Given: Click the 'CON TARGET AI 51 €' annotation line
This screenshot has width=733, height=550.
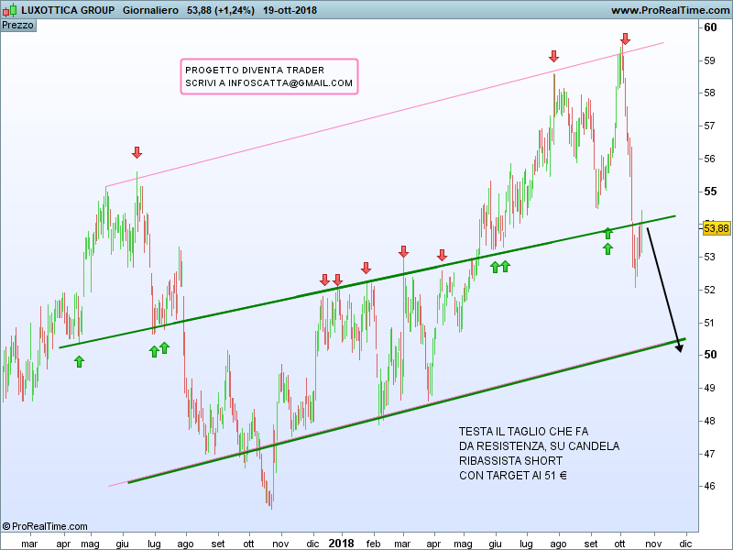Looking at the screenshot, I should tap(513, 475).
